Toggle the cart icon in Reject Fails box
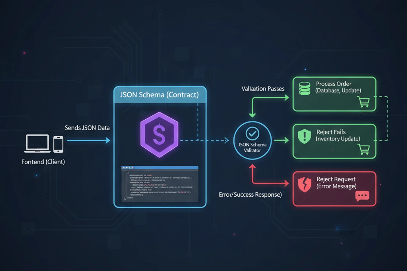 pos(365,150)
